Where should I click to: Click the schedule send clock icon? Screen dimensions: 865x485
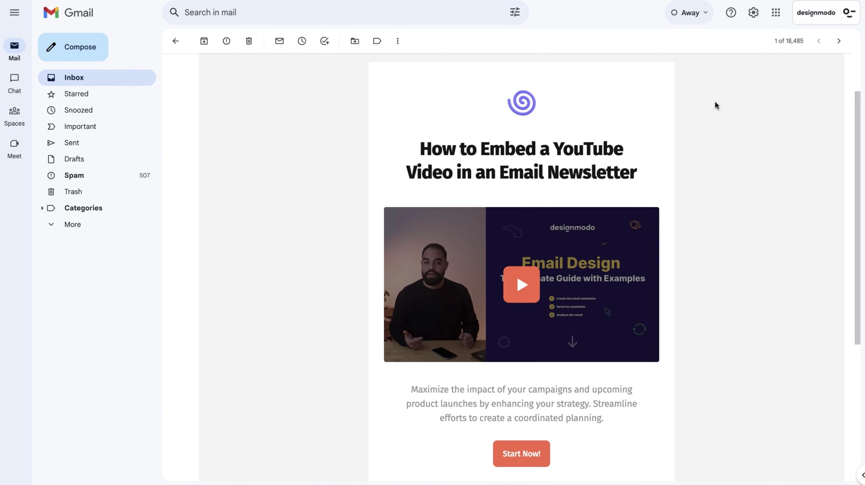pyautogui.click(x=302, y=41)
